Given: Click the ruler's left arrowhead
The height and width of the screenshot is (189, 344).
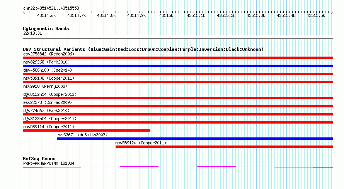Looking at the screenshot, I should tap(24, 12).
